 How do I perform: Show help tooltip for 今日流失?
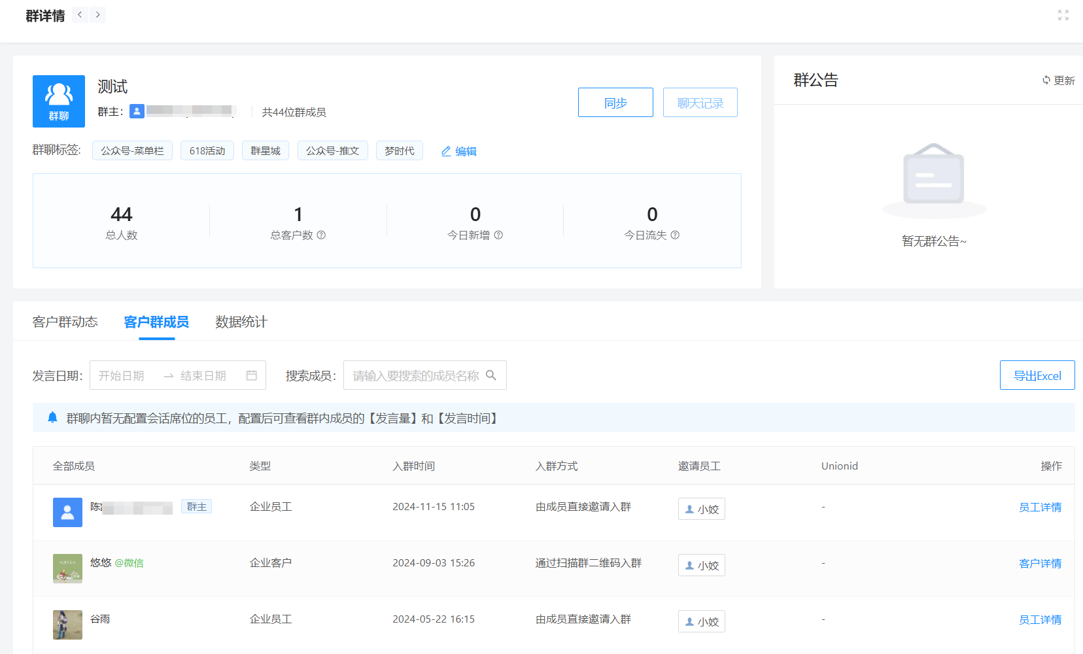pyautogui.click(x=675, y=235)
